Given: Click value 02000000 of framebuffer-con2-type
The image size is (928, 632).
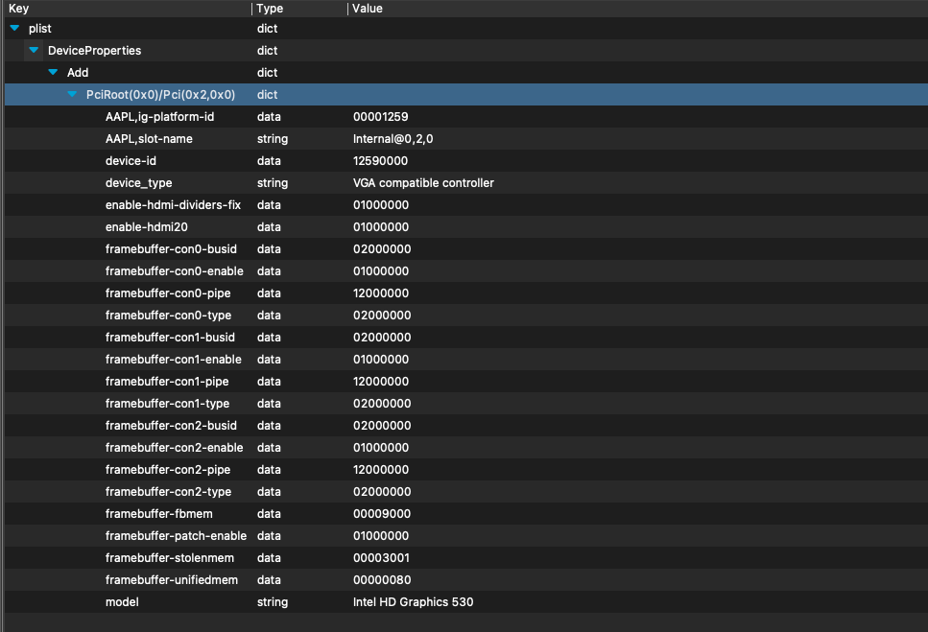Looking at the screenshot, I should 382,492.
